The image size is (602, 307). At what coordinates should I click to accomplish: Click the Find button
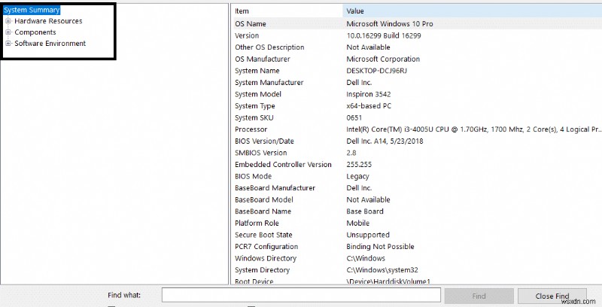(x=479, y=296)
